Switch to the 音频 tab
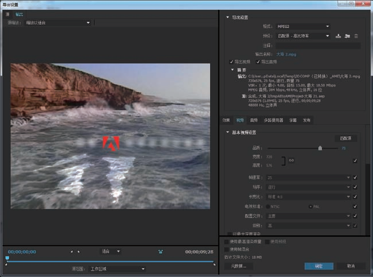Image resolution: width=373 pixels, height=277 pixels. (x=254, y=120)
